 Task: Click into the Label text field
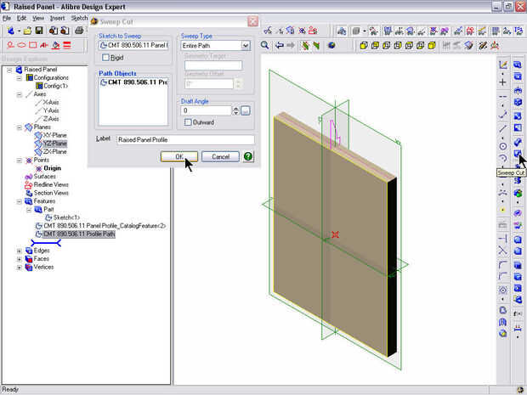[x=185, y=139]
